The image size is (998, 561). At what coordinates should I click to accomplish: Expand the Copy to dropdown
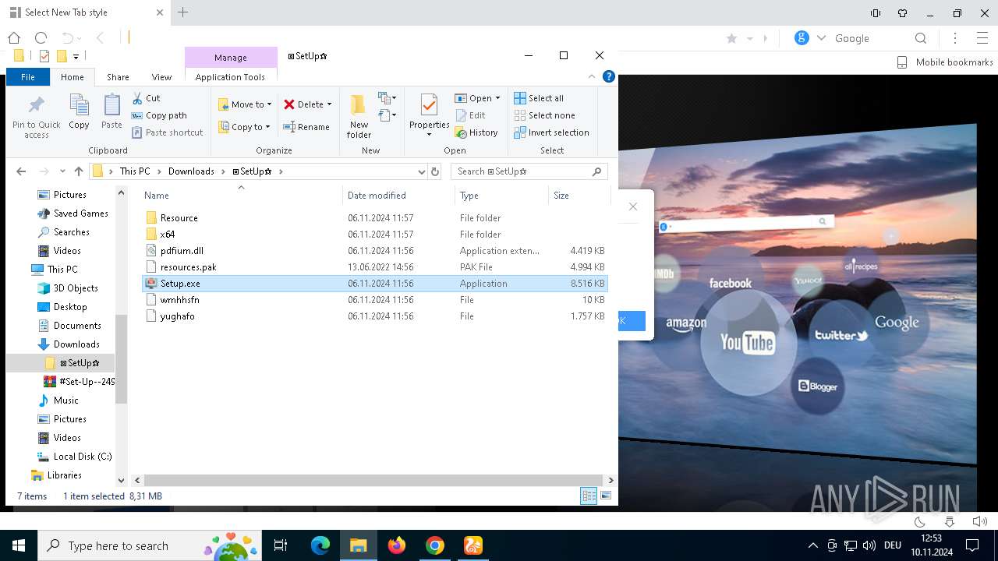(267, 127)
